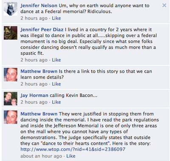The width and height of the screenshot is (170, 161).
Task: Open Jennifer Peer Diaz's profile name link
Action: [x=42, y=29]
